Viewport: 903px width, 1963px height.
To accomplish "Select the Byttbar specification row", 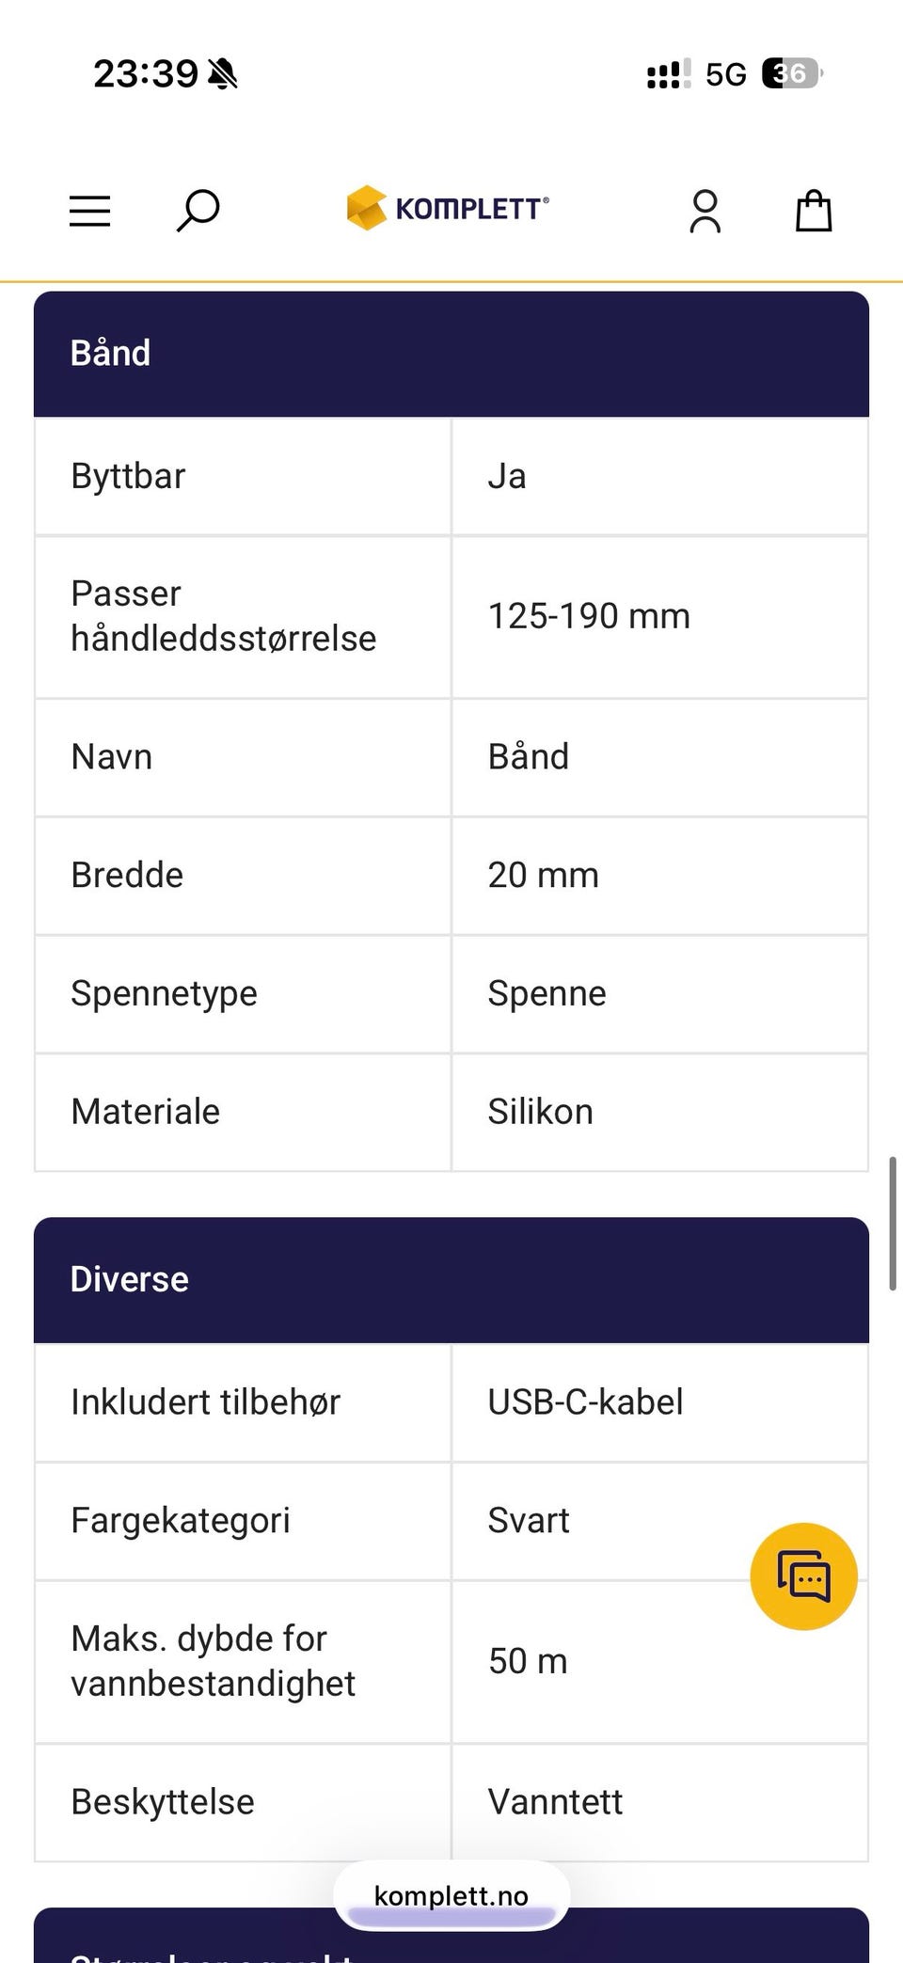I will point(282,476).
